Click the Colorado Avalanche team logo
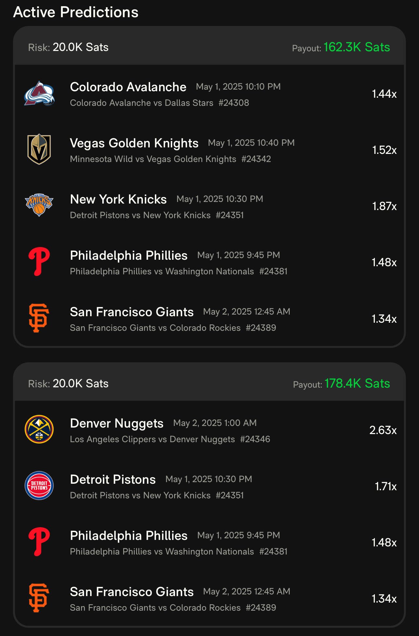Viewport: 419px width, 636px height. pos(39,94)
